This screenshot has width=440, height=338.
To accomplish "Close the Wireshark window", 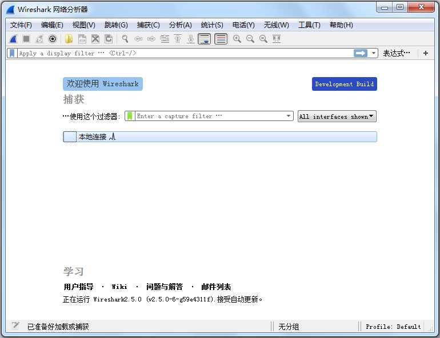I will (421, 7).
